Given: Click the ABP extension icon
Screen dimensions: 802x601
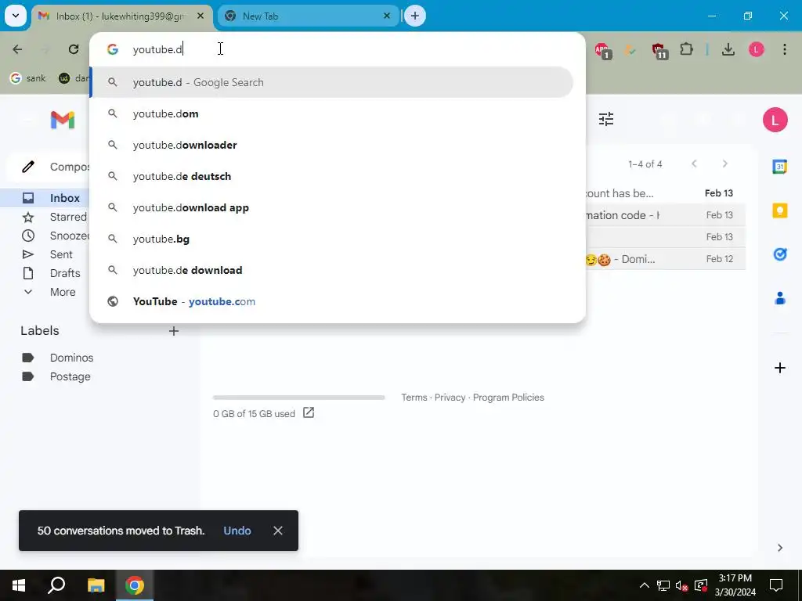Looking at the screenshot, I should click(603, 50).
